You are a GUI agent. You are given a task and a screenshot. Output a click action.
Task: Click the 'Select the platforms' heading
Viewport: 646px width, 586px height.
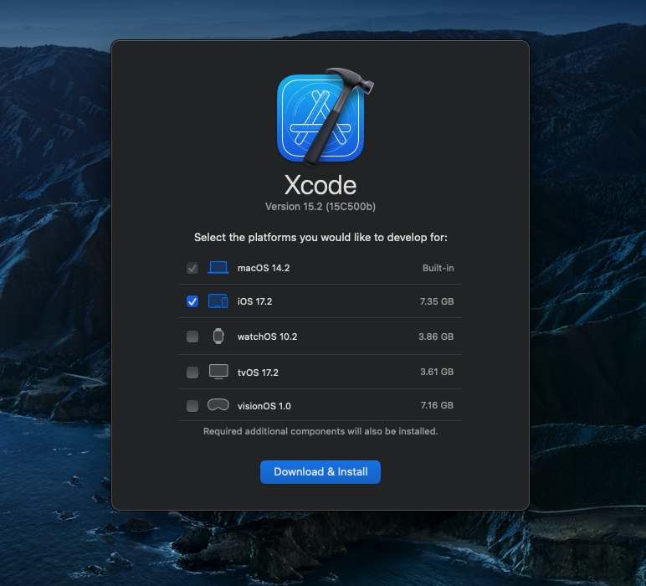pos(320,238)
